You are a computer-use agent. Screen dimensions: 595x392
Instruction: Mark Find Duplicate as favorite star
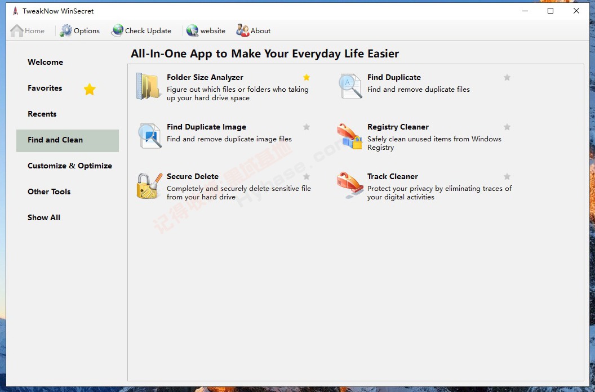coord(507,77)
